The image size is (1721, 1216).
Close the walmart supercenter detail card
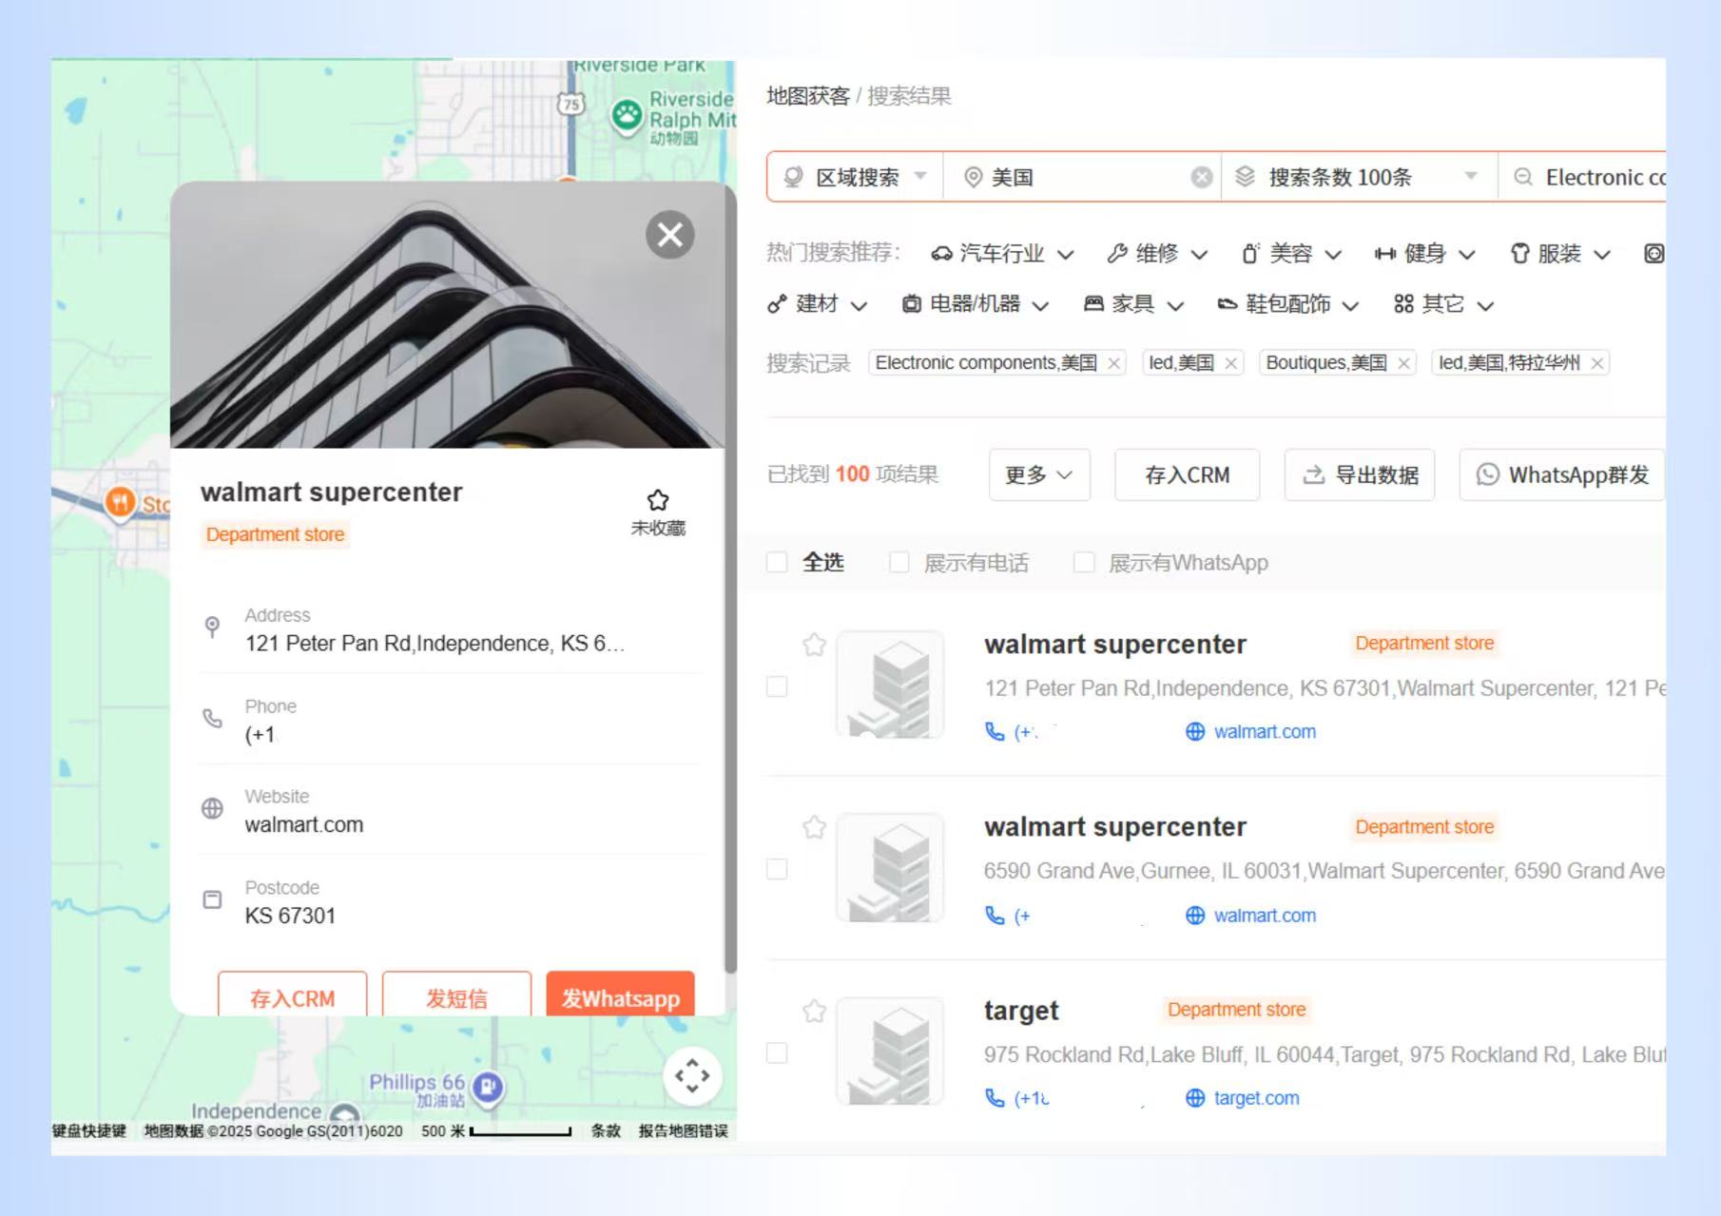click(670, 235)
